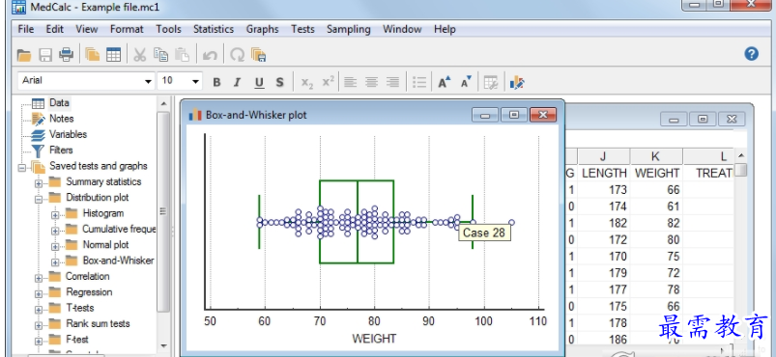This screenshot has height=357, width=776.
Task: Expand the Histogram folder
Action: click(x=55, y=215)
